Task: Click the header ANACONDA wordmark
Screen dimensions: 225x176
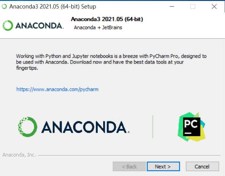Action: 39,26
